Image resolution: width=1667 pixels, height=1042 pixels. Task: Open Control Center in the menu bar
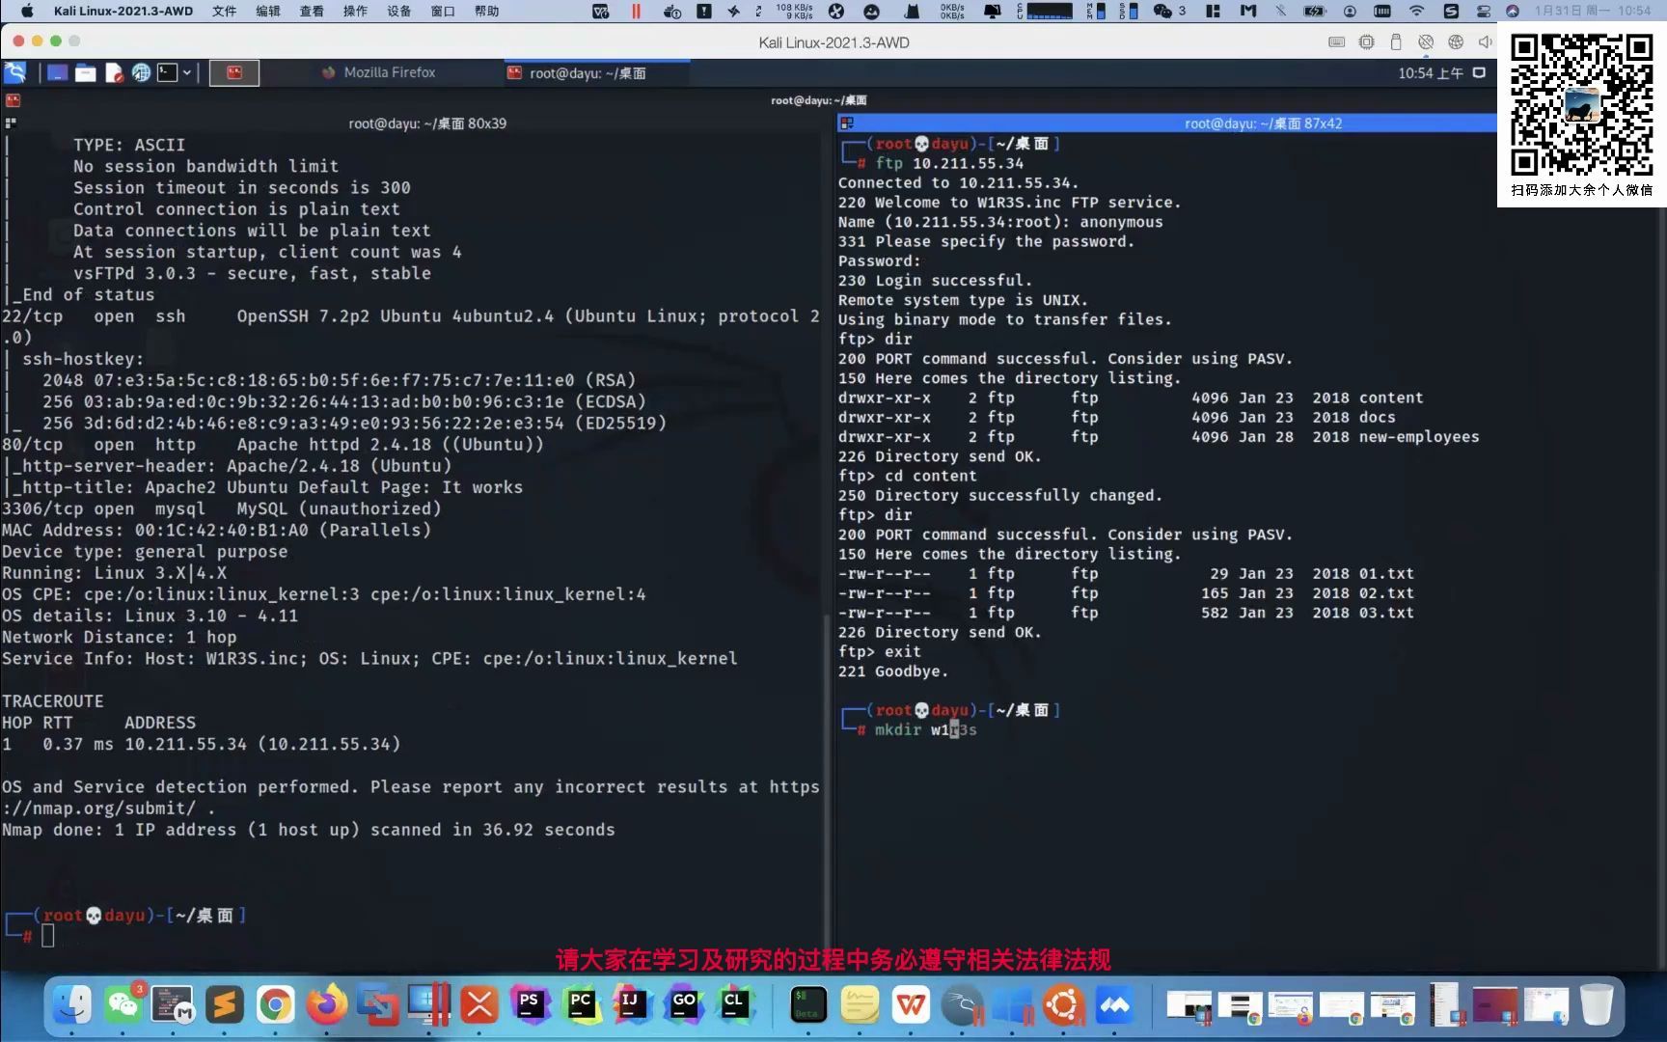[x=1483, y=11]
